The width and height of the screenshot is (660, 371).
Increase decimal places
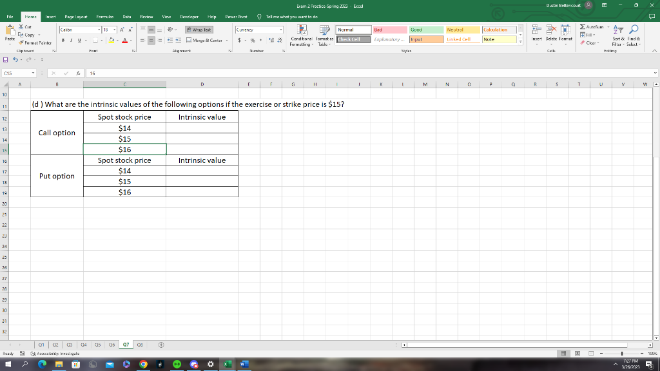tap(271, 41)
